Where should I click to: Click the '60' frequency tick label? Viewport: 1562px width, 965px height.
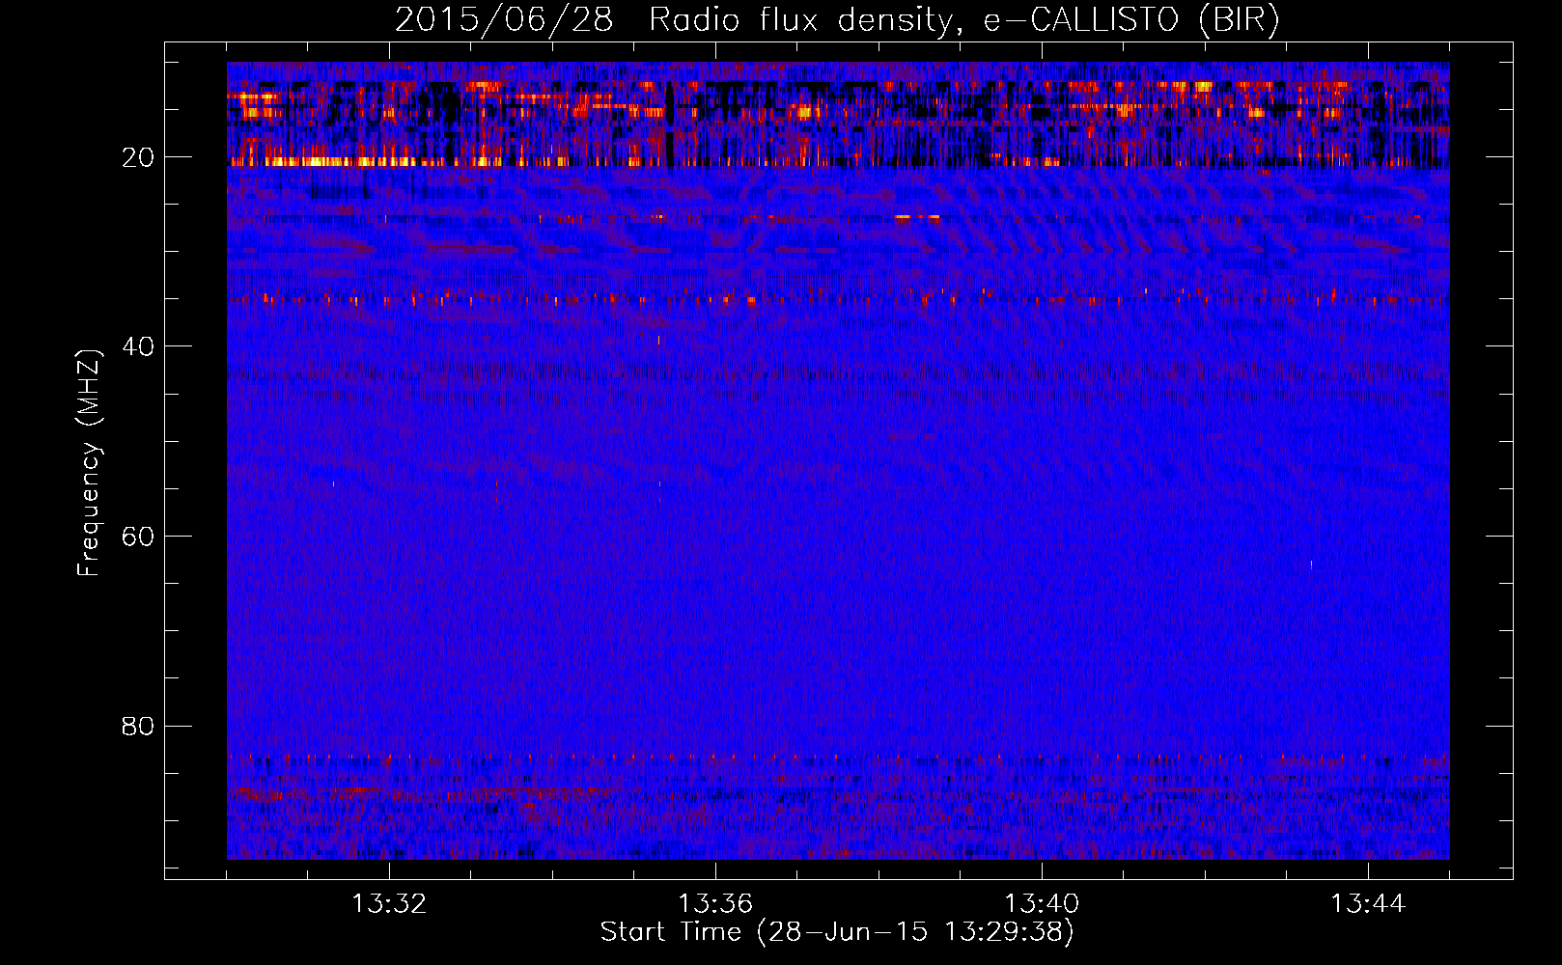[138, 537]
